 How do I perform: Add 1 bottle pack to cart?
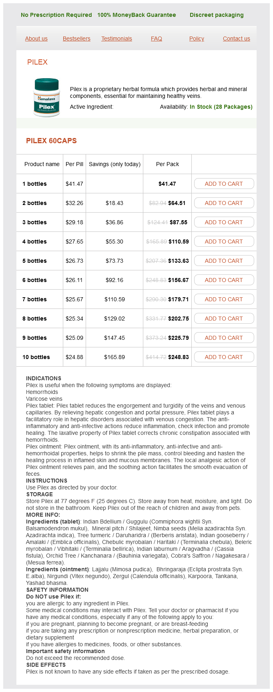point(224,184)
